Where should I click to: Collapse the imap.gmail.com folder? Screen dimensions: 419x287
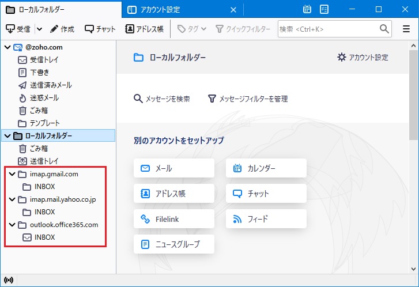pos(13,174)
